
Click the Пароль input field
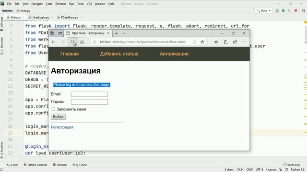89,102
